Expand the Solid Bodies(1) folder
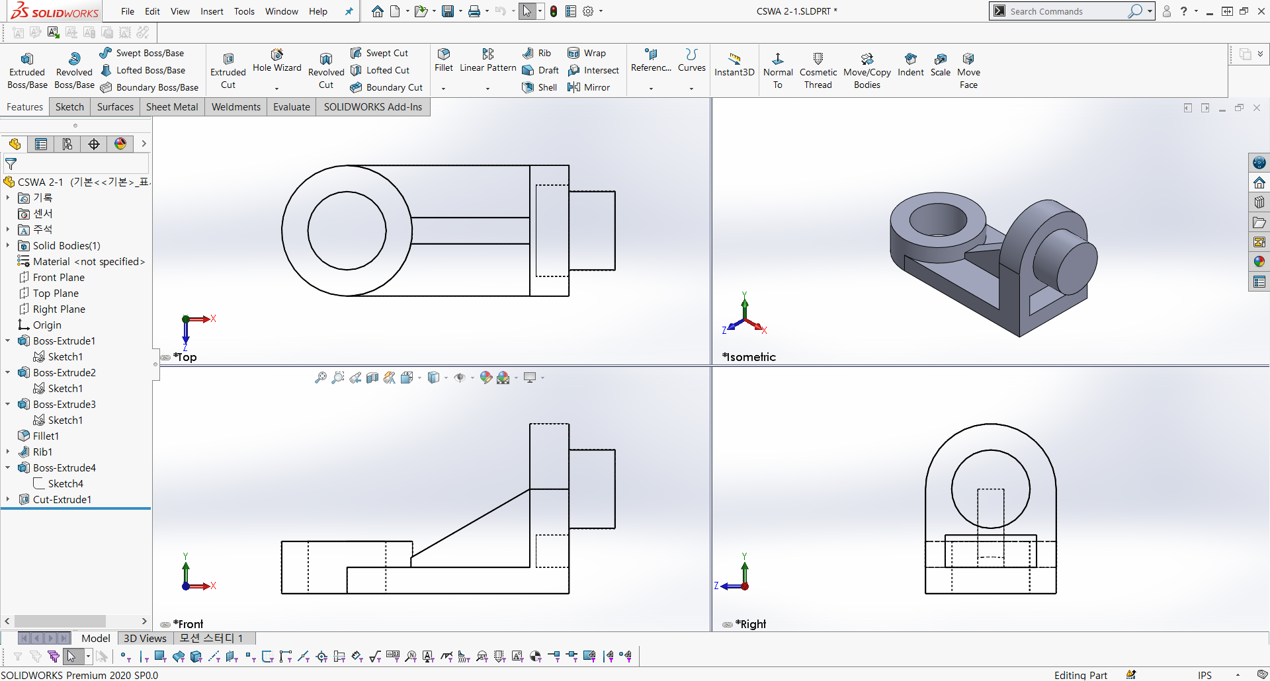Viewport: 1270px width, 681px height. (8, 245)
